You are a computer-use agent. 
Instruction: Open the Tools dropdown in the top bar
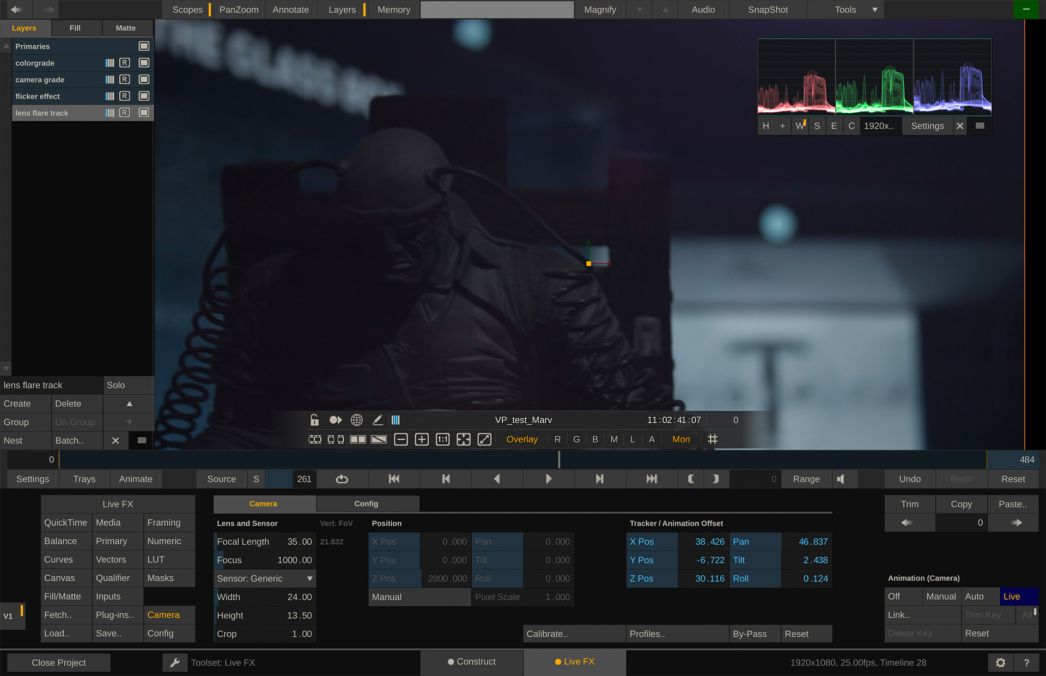pyautogui.click(x=845, y=9)
